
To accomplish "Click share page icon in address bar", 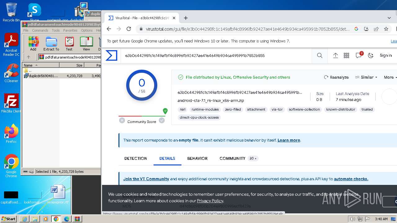I will 376,29.
